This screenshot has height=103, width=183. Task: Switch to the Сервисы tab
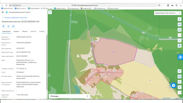[x=16, y=31]
